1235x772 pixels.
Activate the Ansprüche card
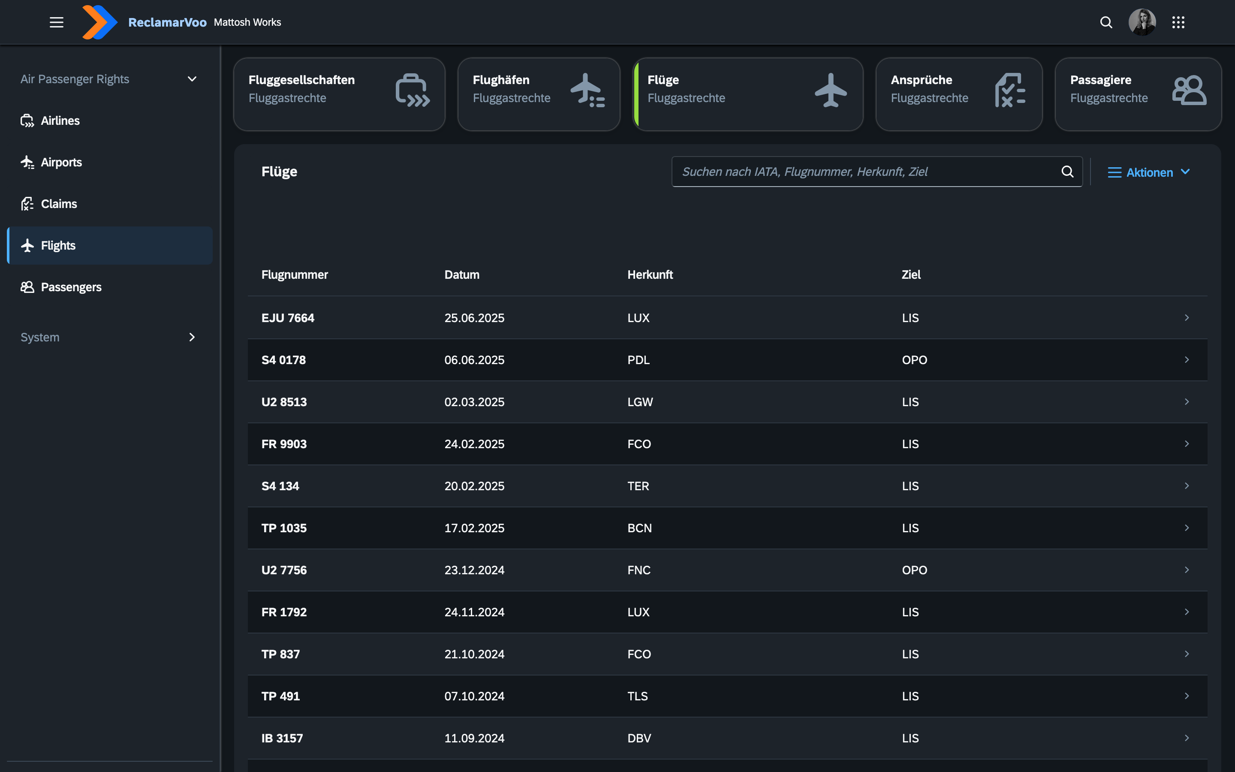tap(958, 94)
